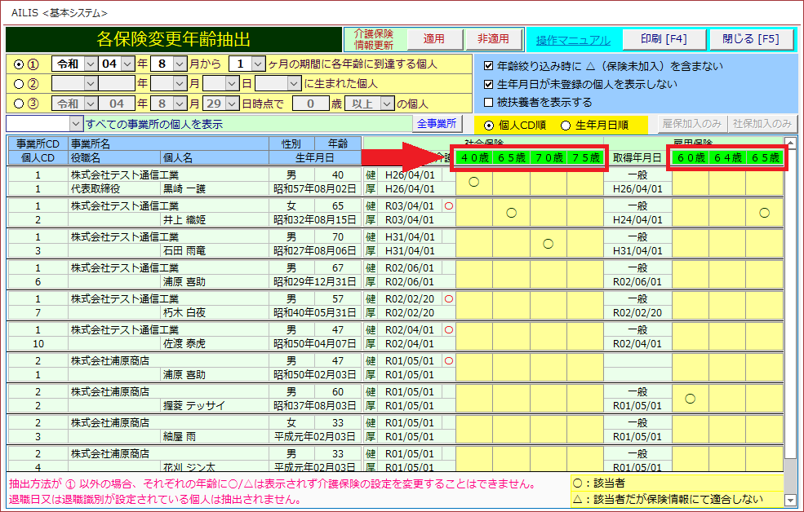The image size is (804, 512).
Task: Open the 操作マニュアル link
Action: pyautogui.click(x=572, y=40)
